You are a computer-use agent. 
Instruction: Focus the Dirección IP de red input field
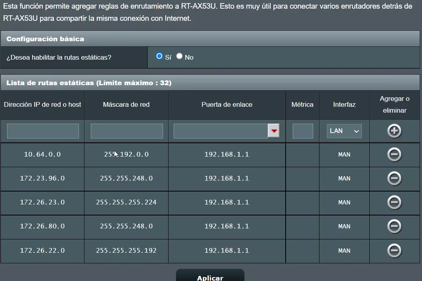point(43,131)
